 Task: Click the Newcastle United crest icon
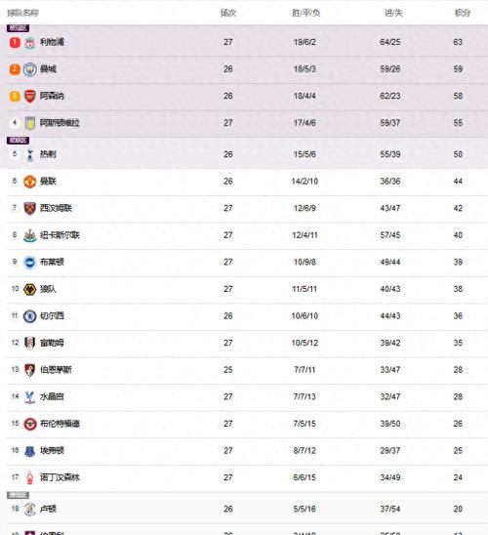point(29,235)
